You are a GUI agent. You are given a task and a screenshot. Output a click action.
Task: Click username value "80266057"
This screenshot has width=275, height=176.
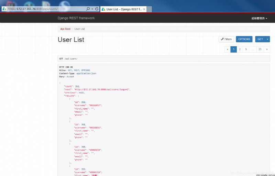(95, 105)
